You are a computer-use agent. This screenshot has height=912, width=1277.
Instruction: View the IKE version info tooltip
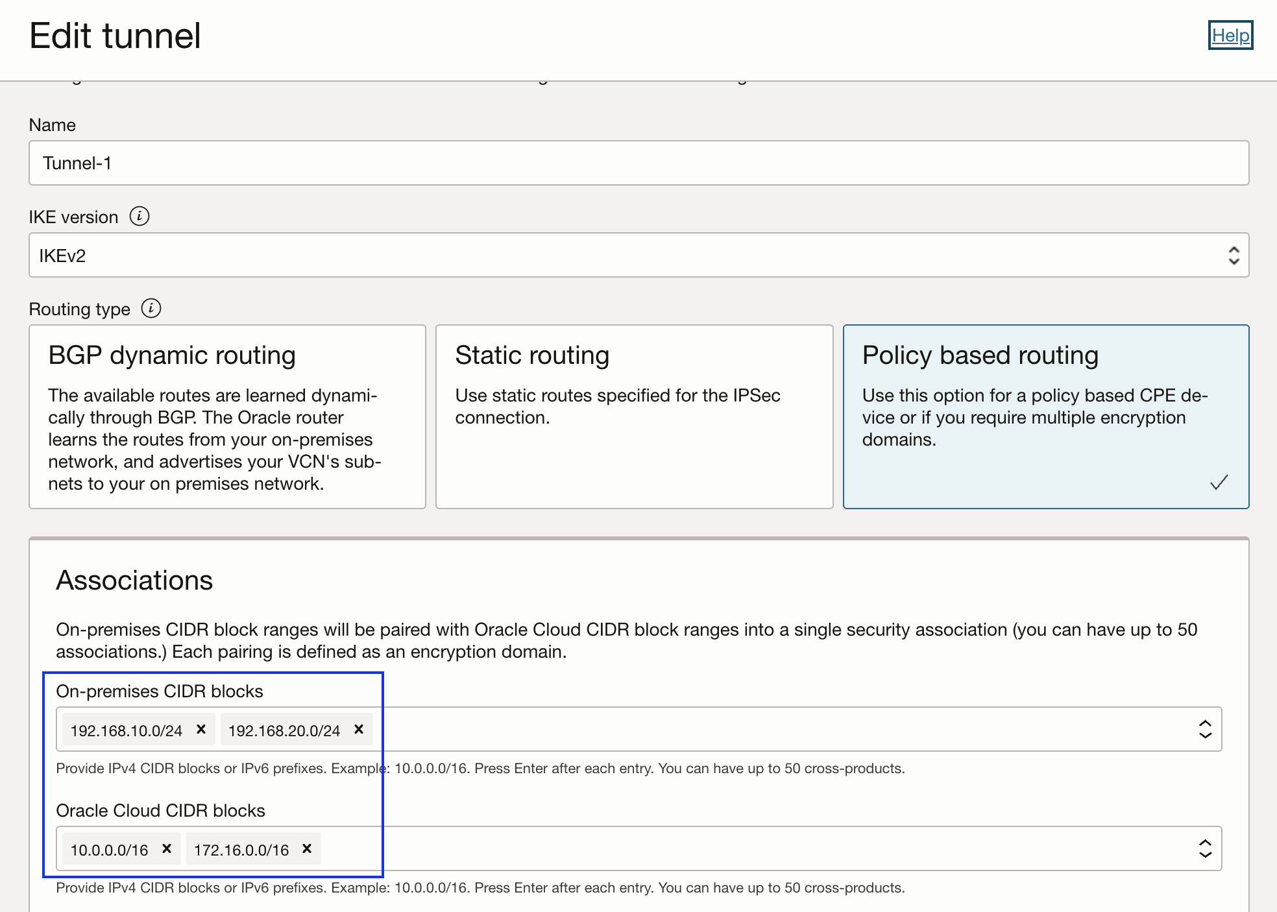(x=140, y=217)
